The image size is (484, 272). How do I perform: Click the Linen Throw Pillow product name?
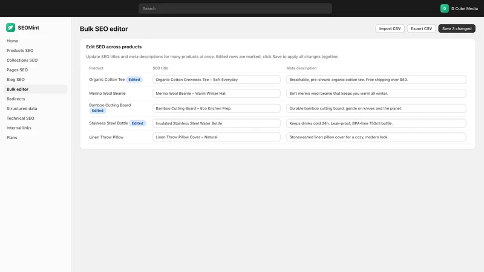point(106,137)
